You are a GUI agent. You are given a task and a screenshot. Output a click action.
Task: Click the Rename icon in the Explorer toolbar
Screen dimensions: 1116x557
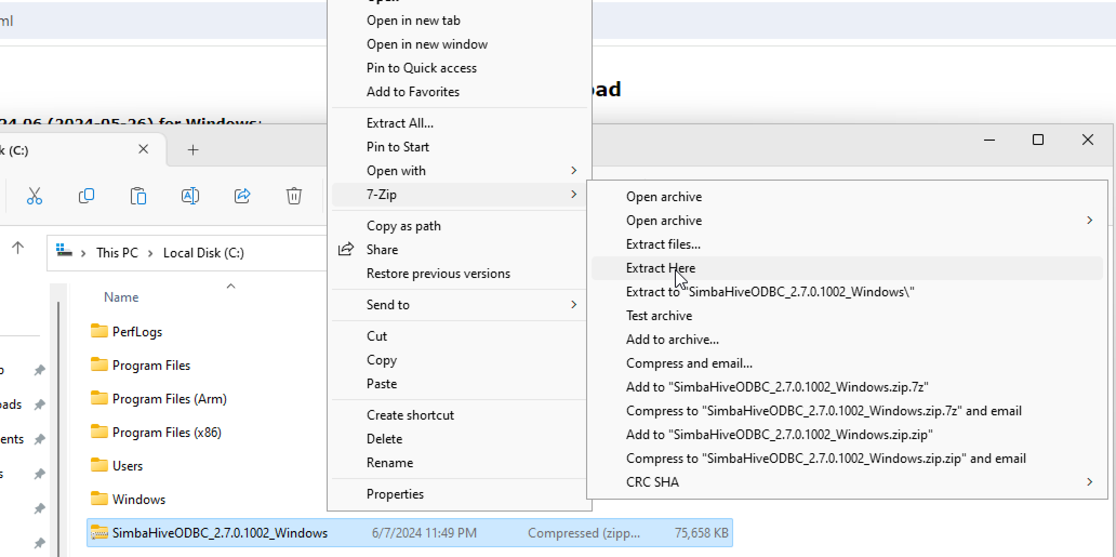click(190, 196)
